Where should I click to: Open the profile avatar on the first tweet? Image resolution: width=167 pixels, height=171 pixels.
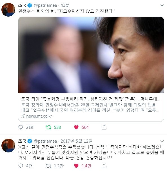8,10
